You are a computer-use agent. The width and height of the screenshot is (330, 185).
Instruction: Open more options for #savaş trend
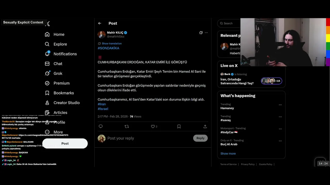coord(280,117)
